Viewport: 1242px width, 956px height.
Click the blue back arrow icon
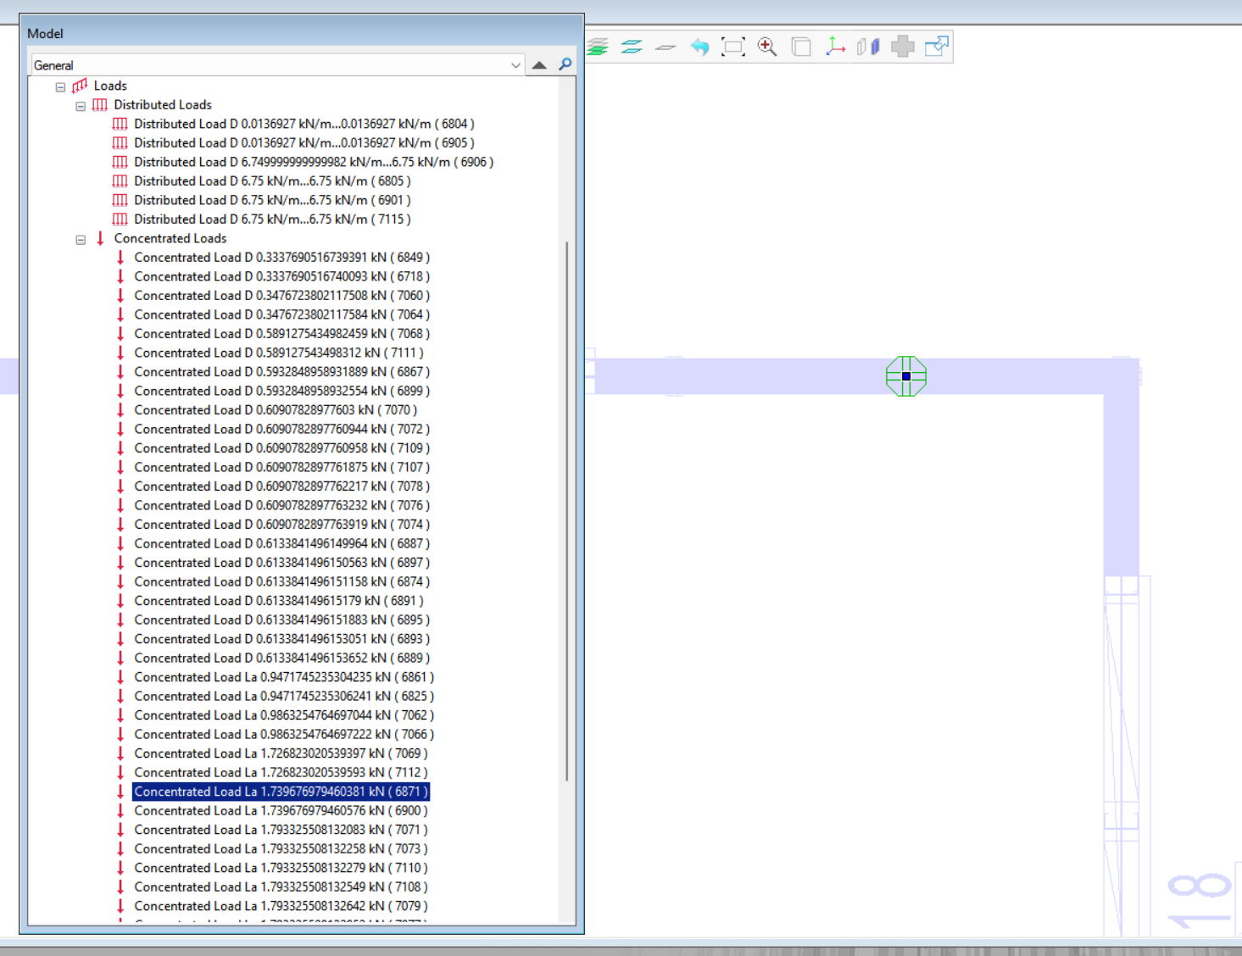point(699,47)
